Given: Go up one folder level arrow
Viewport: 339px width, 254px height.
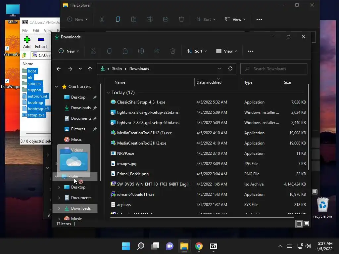Looking at the screenshot, I should coord(90,69).
